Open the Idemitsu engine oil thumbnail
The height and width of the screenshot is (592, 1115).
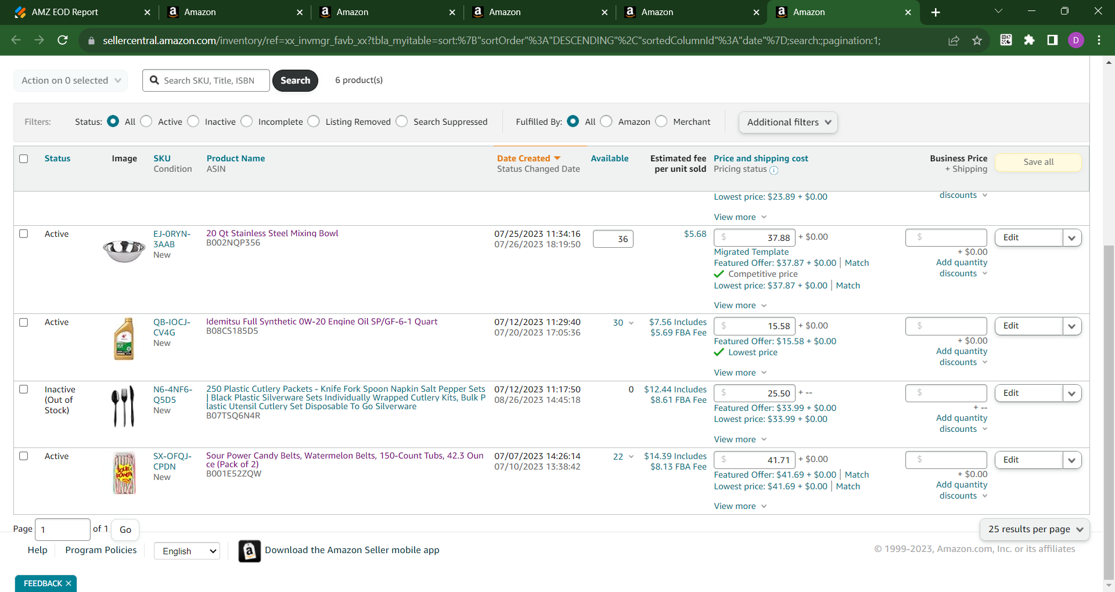(124, 339)
